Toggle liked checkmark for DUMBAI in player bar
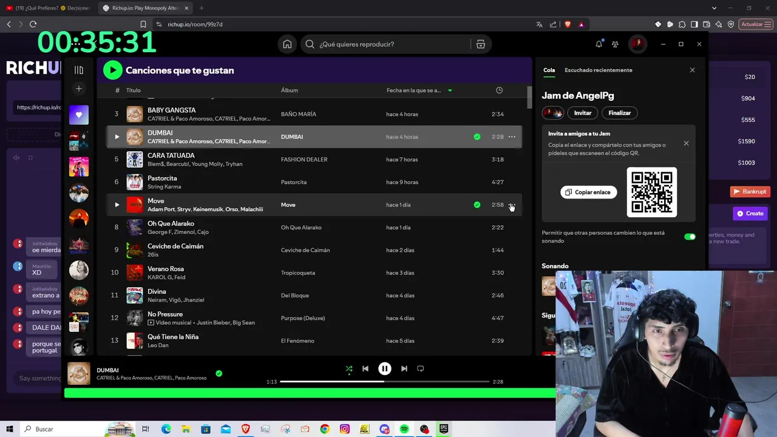This screenshot has height=437, width=777. 219,373
